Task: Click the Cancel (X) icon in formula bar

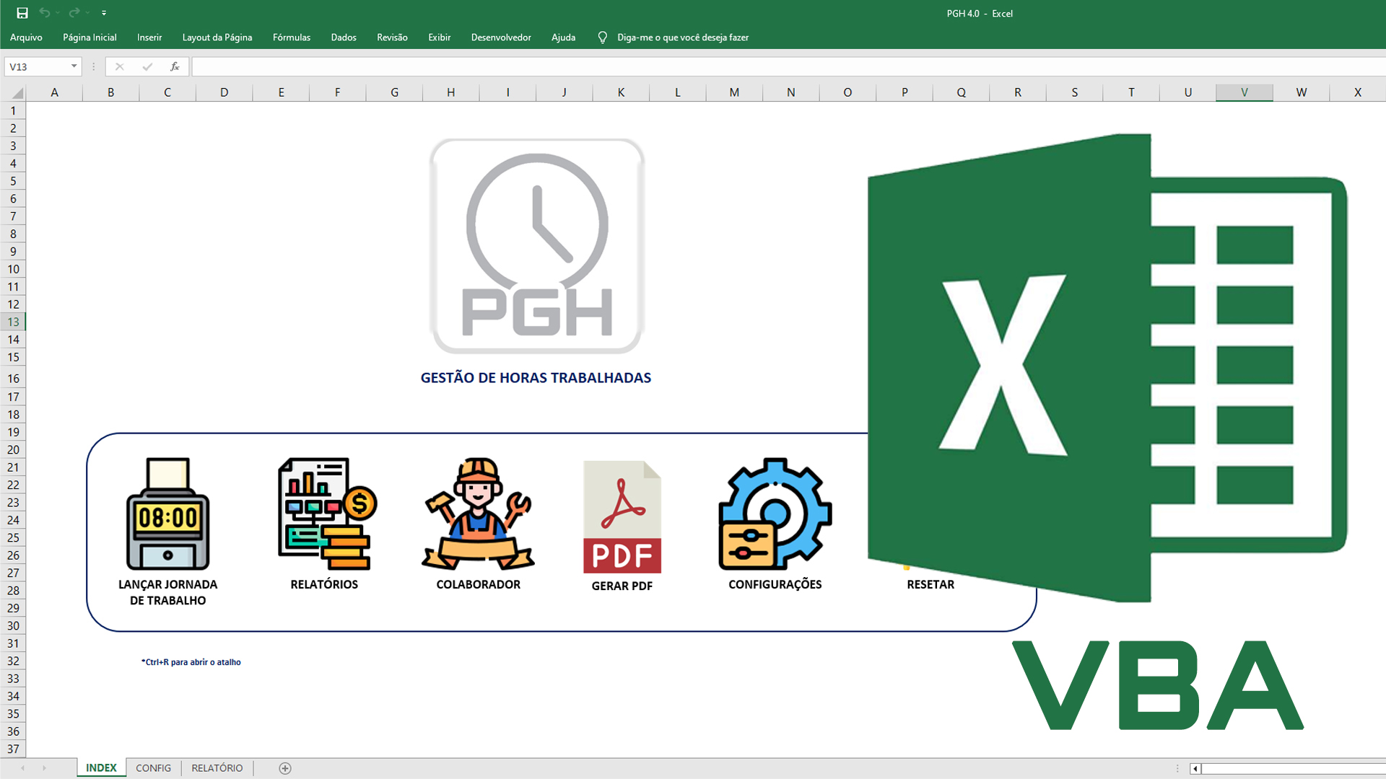Action: (x=120, y=67)
